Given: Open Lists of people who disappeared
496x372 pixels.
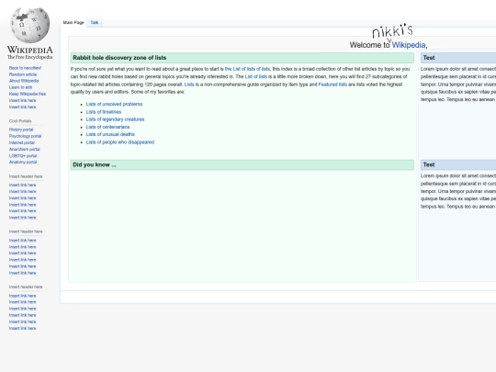Looking at the screenshot, I should [120, 142].
